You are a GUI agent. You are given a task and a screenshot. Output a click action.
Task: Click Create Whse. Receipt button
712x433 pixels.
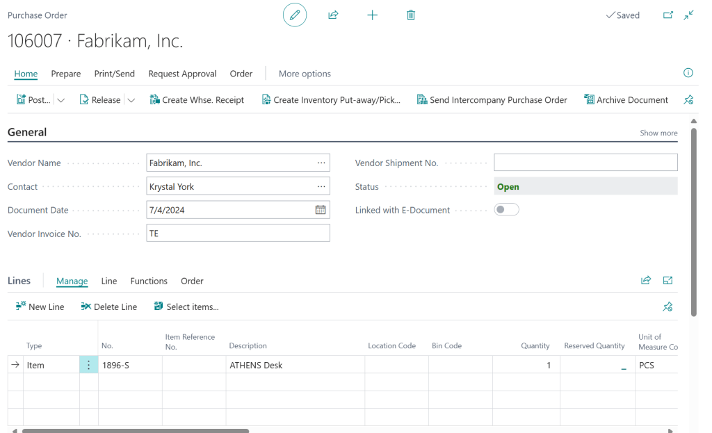point(197,100)
